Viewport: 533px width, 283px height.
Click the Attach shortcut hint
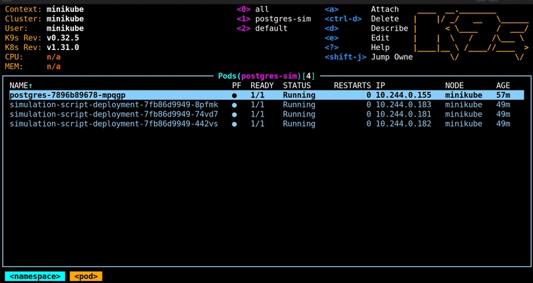[x=362, y=9]
